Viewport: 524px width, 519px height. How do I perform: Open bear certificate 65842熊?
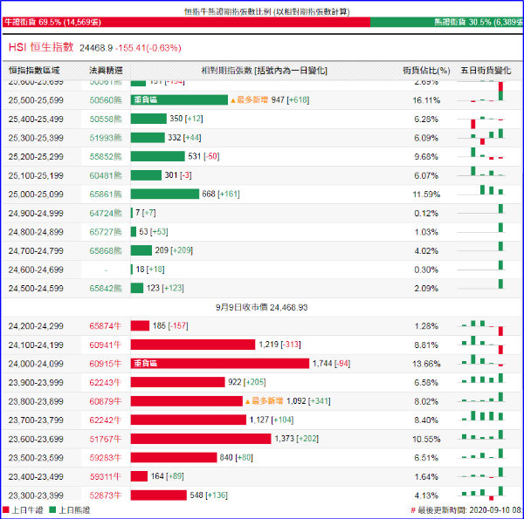pos(106,289)
